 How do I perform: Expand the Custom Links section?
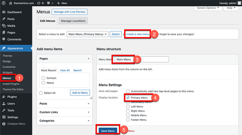click(64, 112)
